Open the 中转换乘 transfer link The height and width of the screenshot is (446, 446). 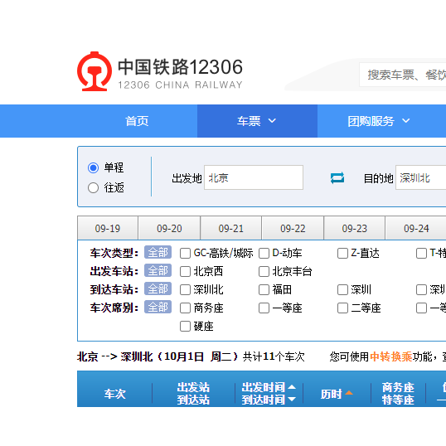pyautogui.click(x=390, y=356)
